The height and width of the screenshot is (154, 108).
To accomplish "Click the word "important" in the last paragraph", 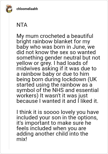I will [x=37, y=123].
